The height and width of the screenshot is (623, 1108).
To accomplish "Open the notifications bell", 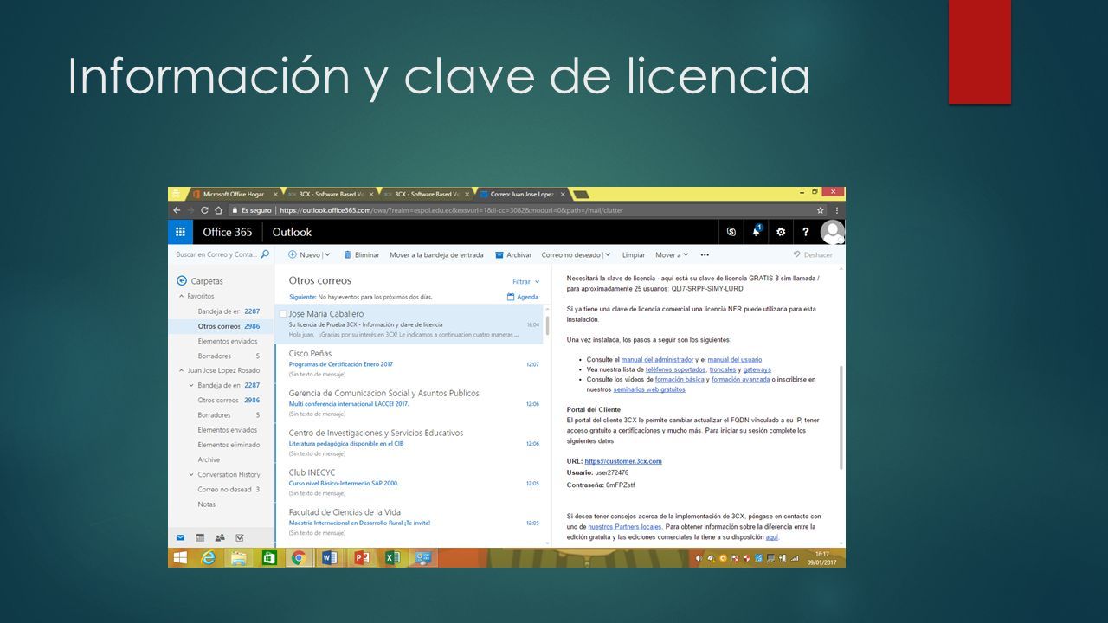I will (x=757, y=232).
